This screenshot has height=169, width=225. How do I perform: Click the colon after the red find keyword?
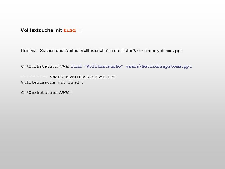click(80, 31)
